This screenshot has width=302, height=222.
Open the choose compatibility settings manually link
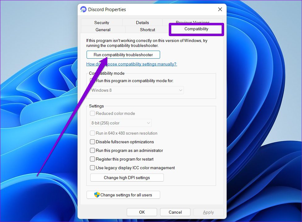(x=131, y=64)
